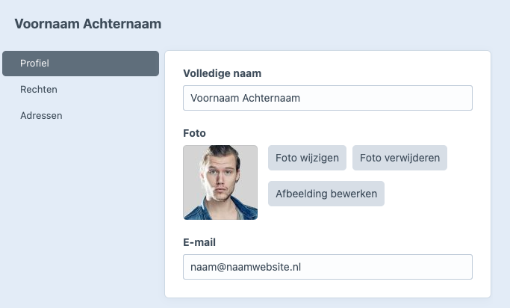510x308 pixels.
Task: Remove the picture with Foto verwijderen
Action: point(399,158)
